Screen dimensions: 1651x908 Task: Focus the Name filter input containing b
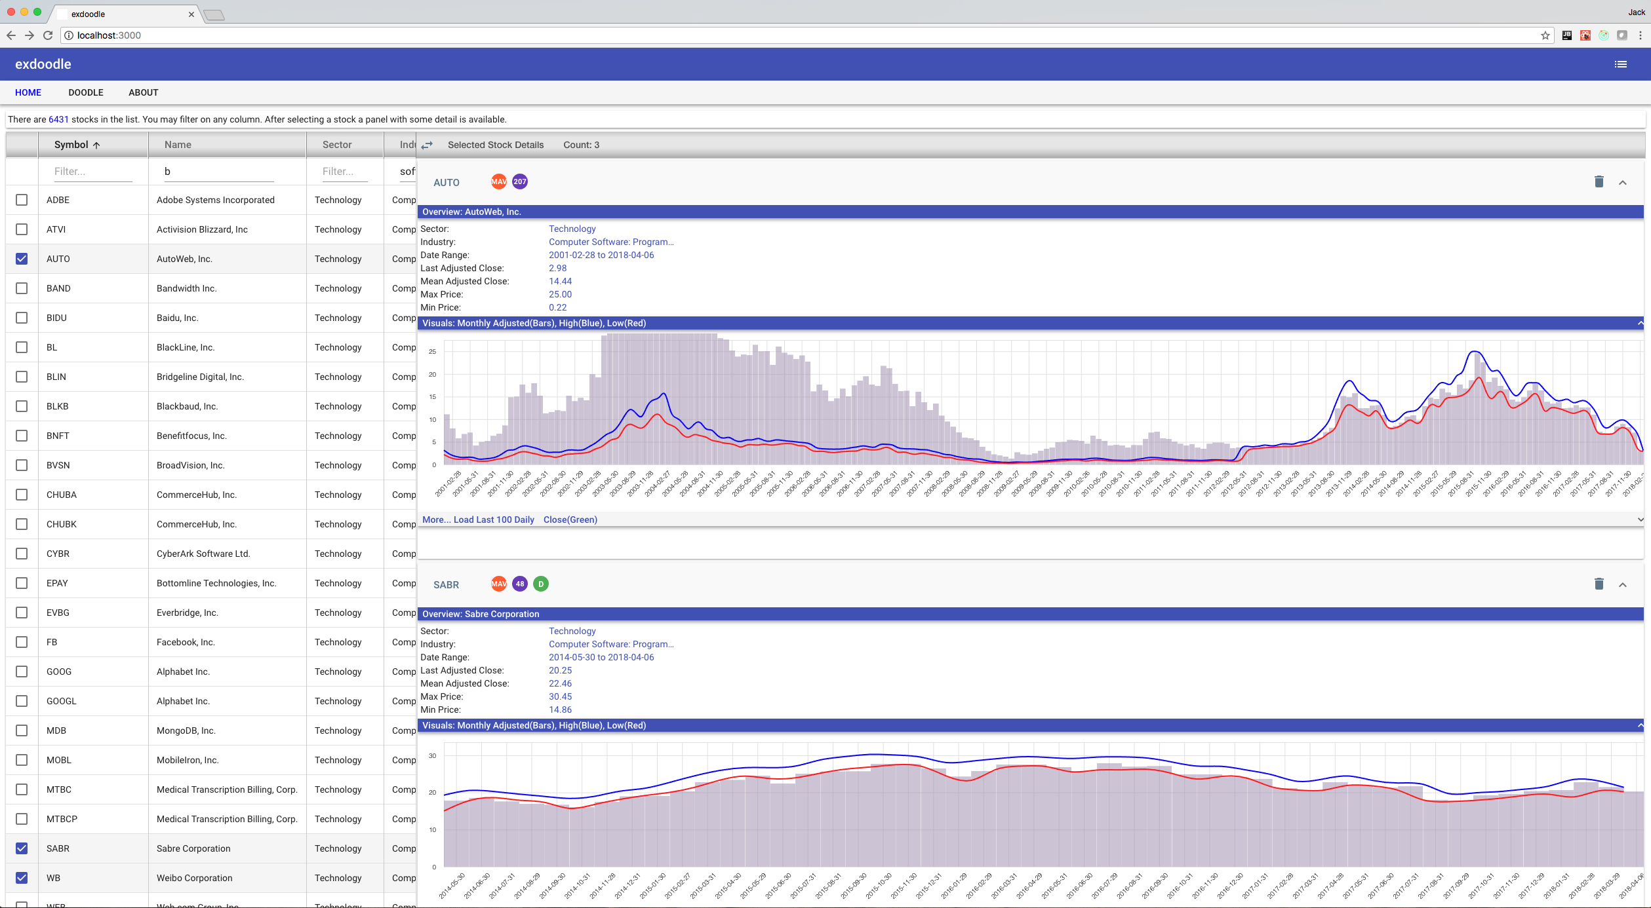tap(219, 172)
